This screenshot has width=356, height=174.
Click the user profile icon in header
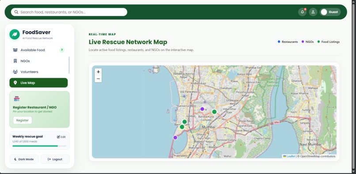coord(313,12)
